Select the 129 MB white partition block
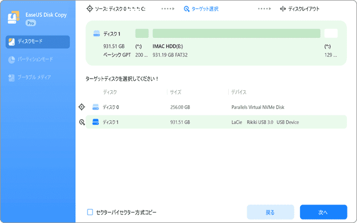Image resolution: width=357 pixels, height=223 pixels. (x=331, y=33)
